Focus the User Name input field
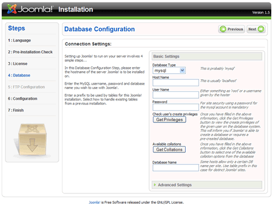274x206 pixels. click(176, 95)
